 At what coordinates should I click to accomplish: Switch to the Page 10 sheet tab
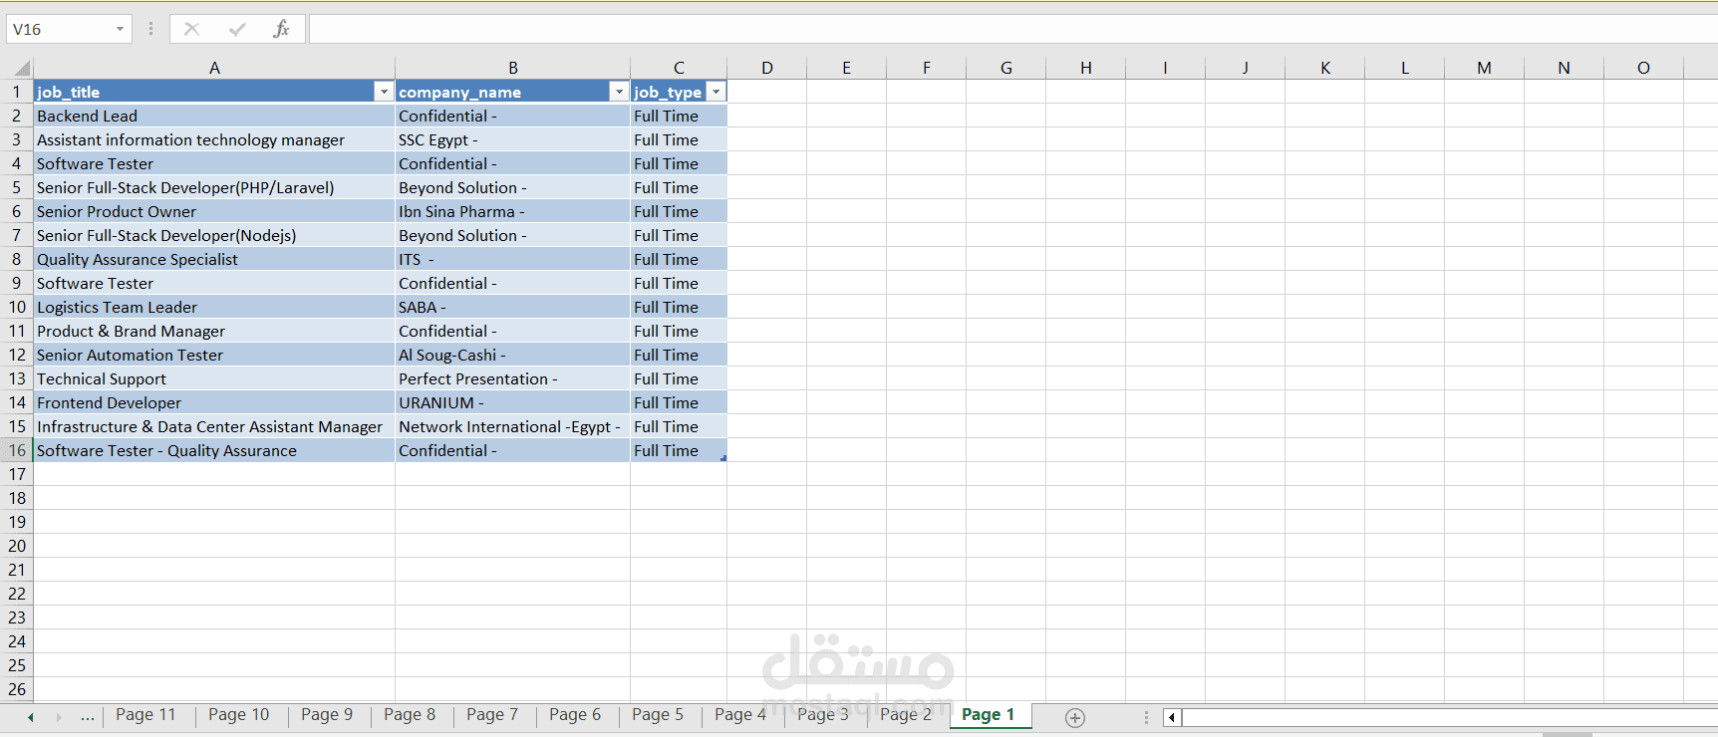coord(238,715)
